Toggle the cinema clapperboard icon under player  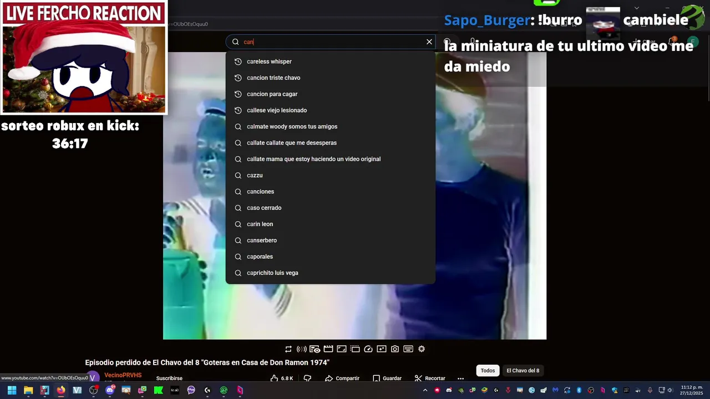[x=328, y=349]
